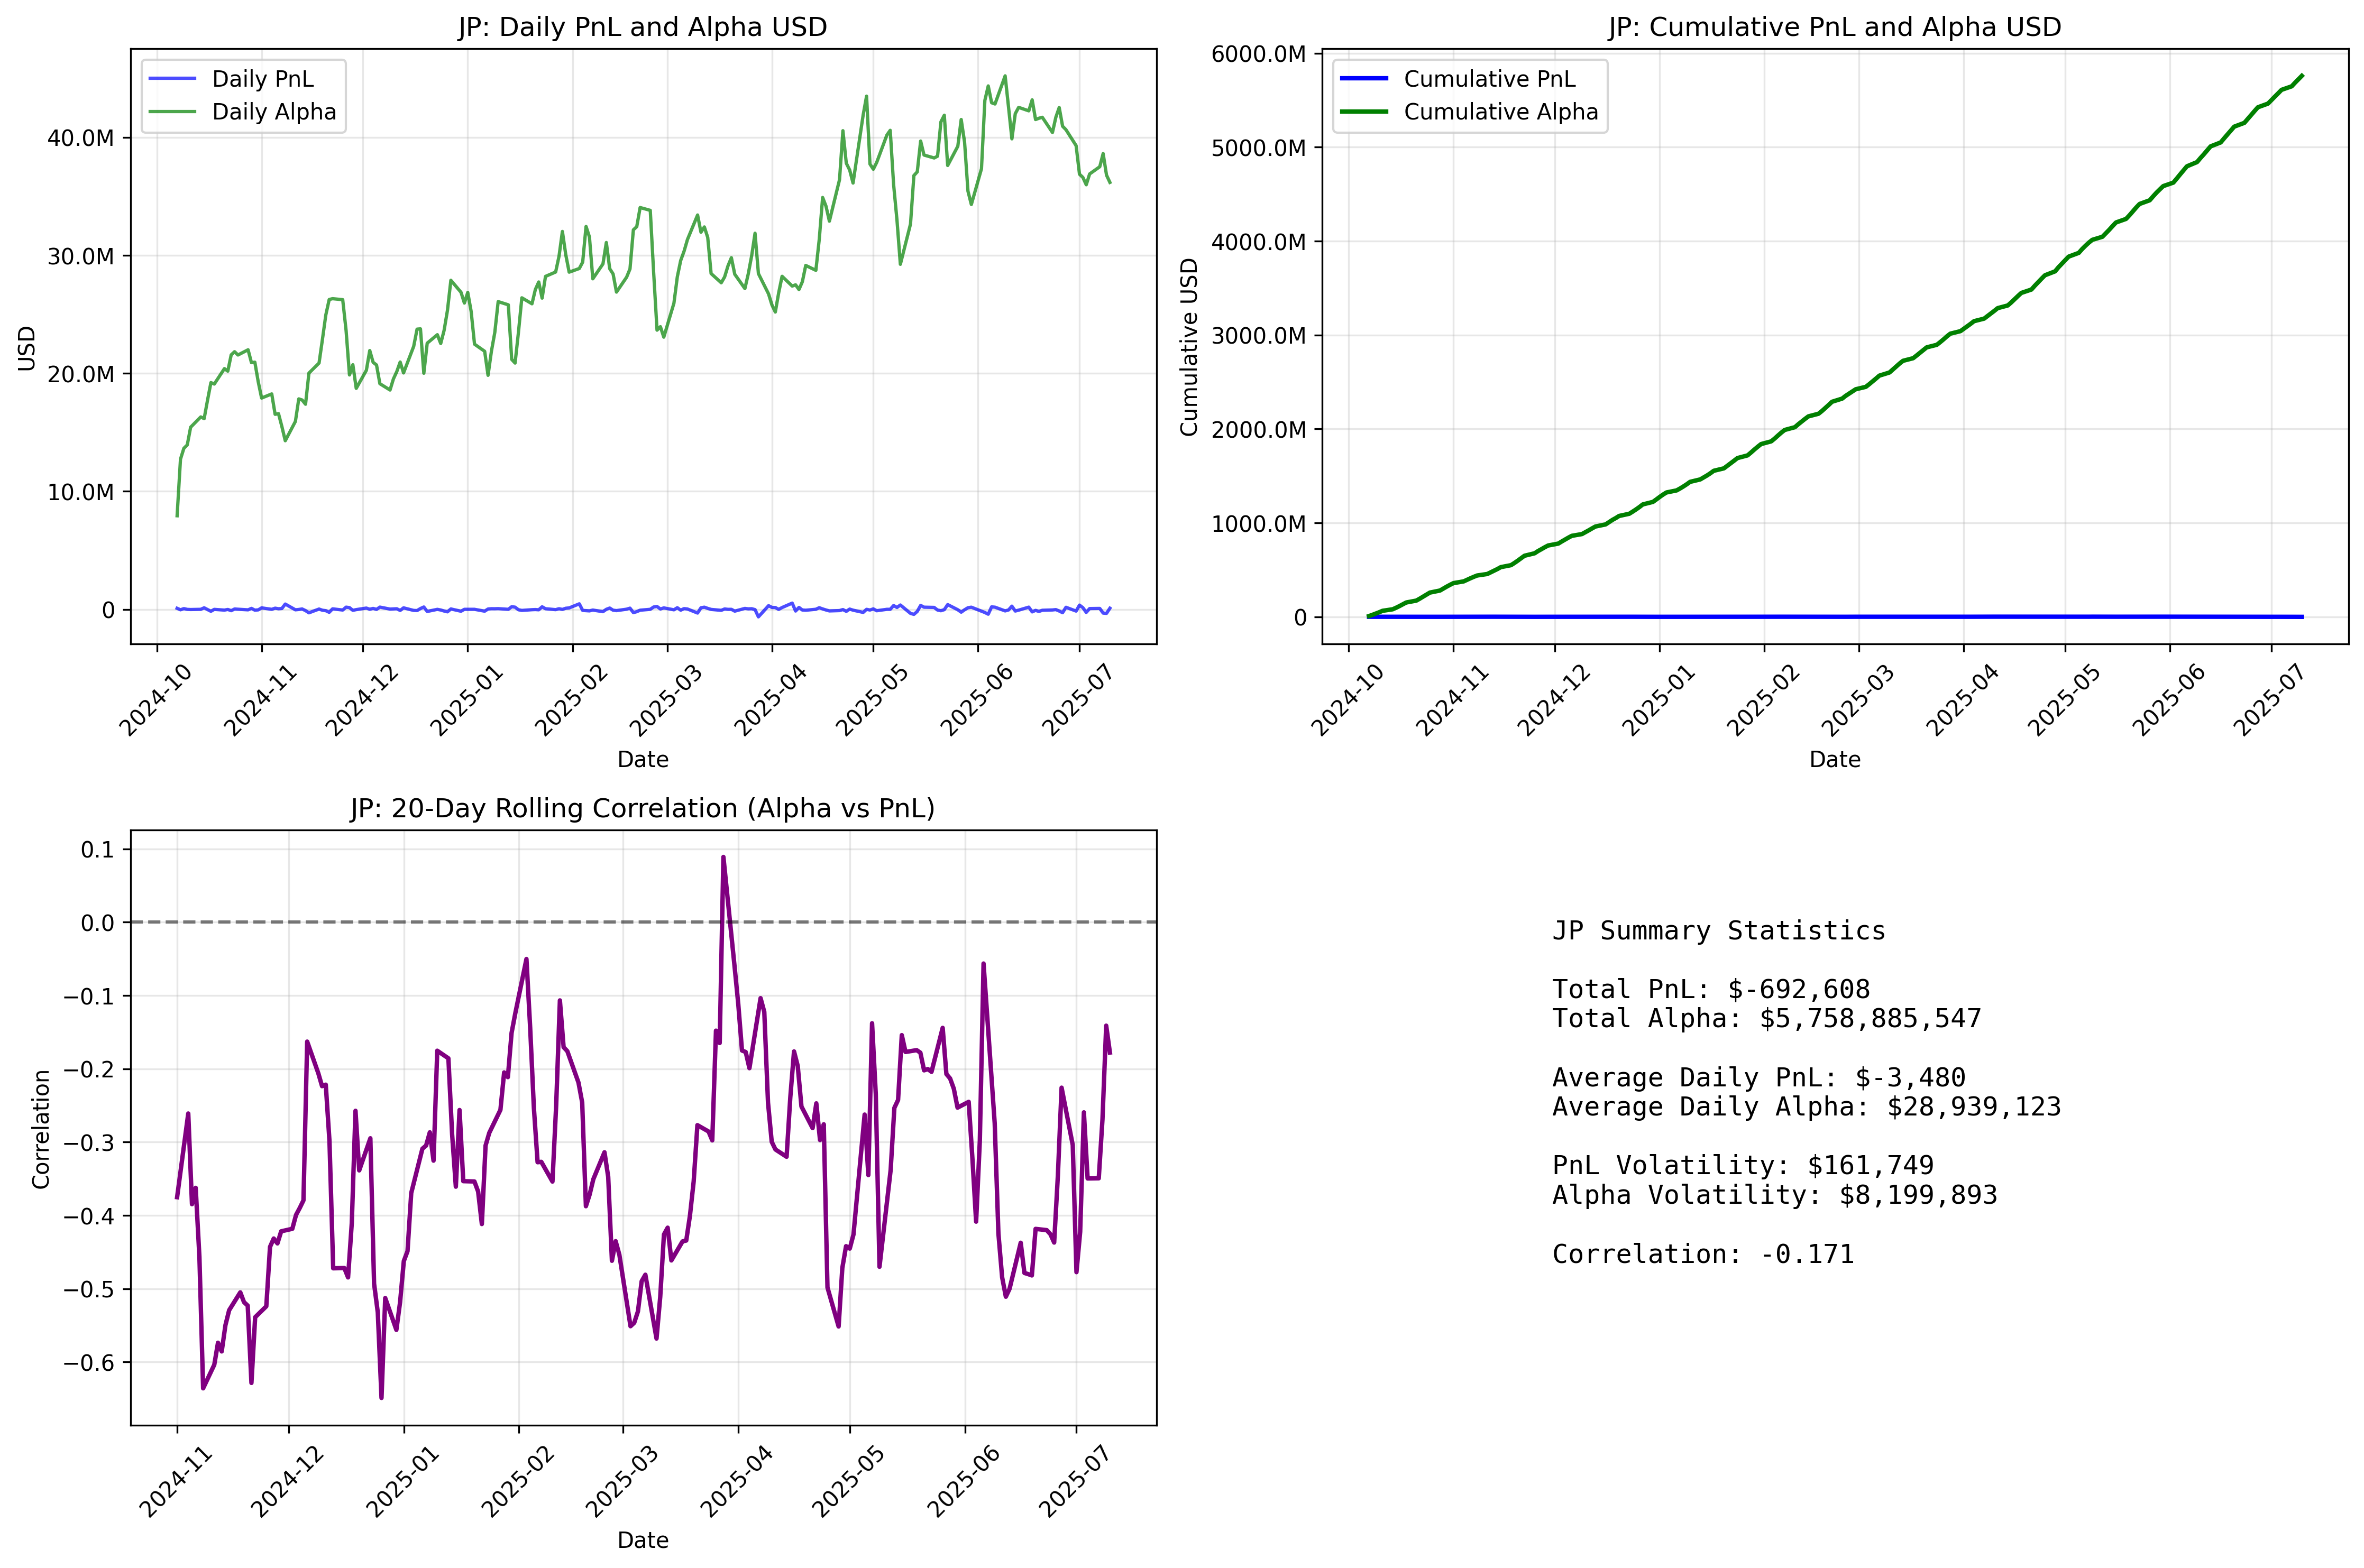2364x1568 pixels.
Task: Click the green Cumulative Alpha legend line swatch
Action: pos(1363,112)
